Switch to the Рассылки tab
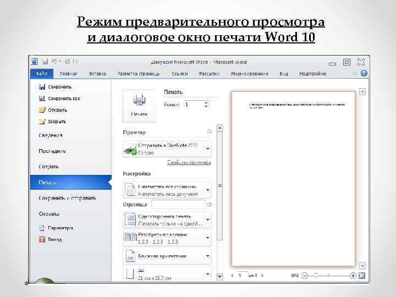 tap(209, 74)
